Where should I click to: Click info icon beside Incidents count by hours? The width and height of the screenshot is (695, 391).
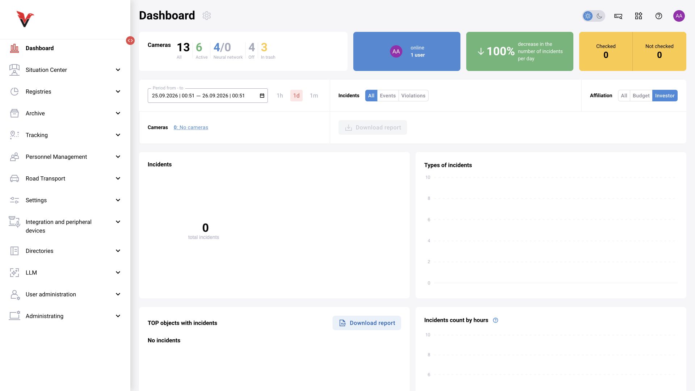coord(496,320)
